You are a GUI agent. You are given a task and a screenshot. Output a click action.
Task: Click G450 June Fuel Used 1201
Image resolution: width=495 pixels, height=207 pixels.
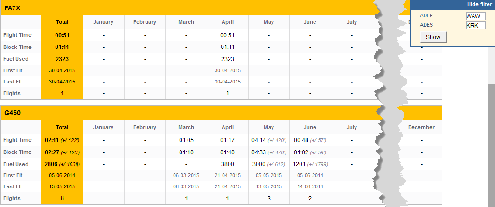pos(310,164)
